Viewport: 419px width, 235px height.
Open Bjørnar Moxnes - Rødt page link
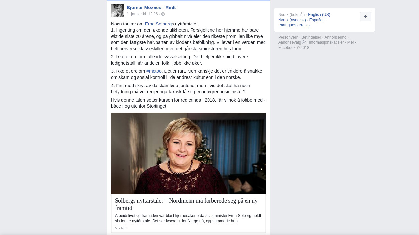[x=151, y=8]
